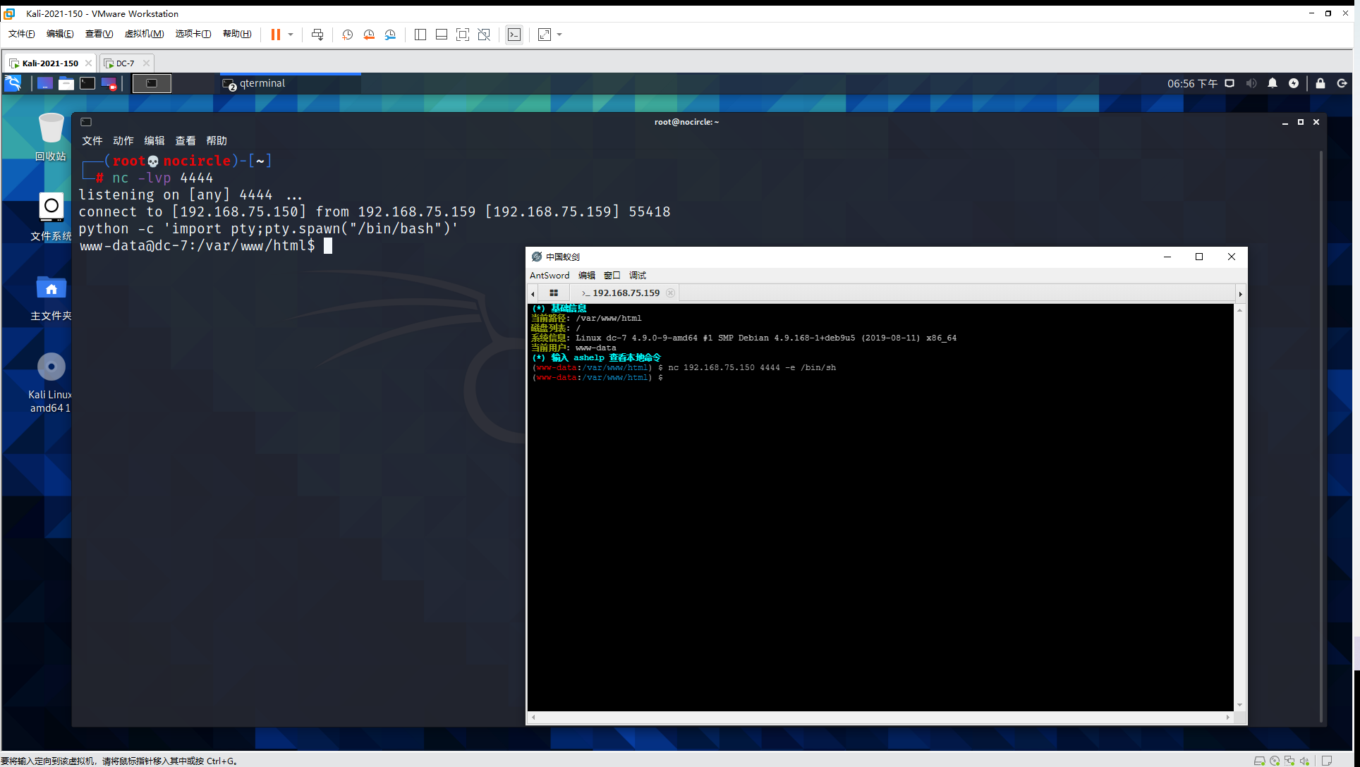Click AntSword tab bar left scroll arrow
The height and width of the screenshot is (767, 1360).
click(x=533, y=294)
